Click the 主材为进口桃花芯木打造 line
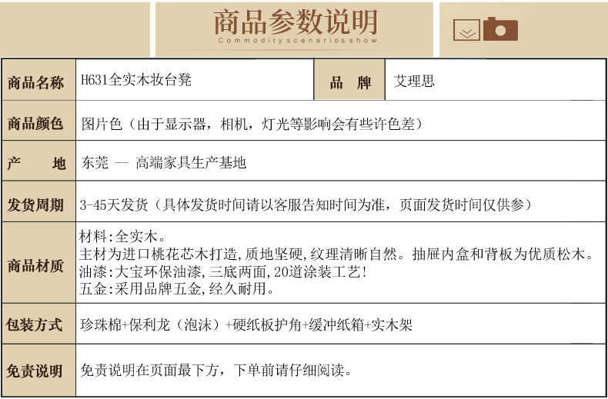 [336, 254]
